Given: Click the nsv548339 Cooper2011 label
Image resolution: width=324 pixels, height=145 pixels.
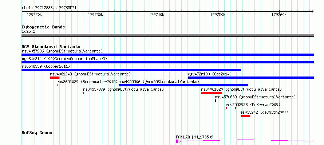Looking at the screenshot, I should point(46,66).
